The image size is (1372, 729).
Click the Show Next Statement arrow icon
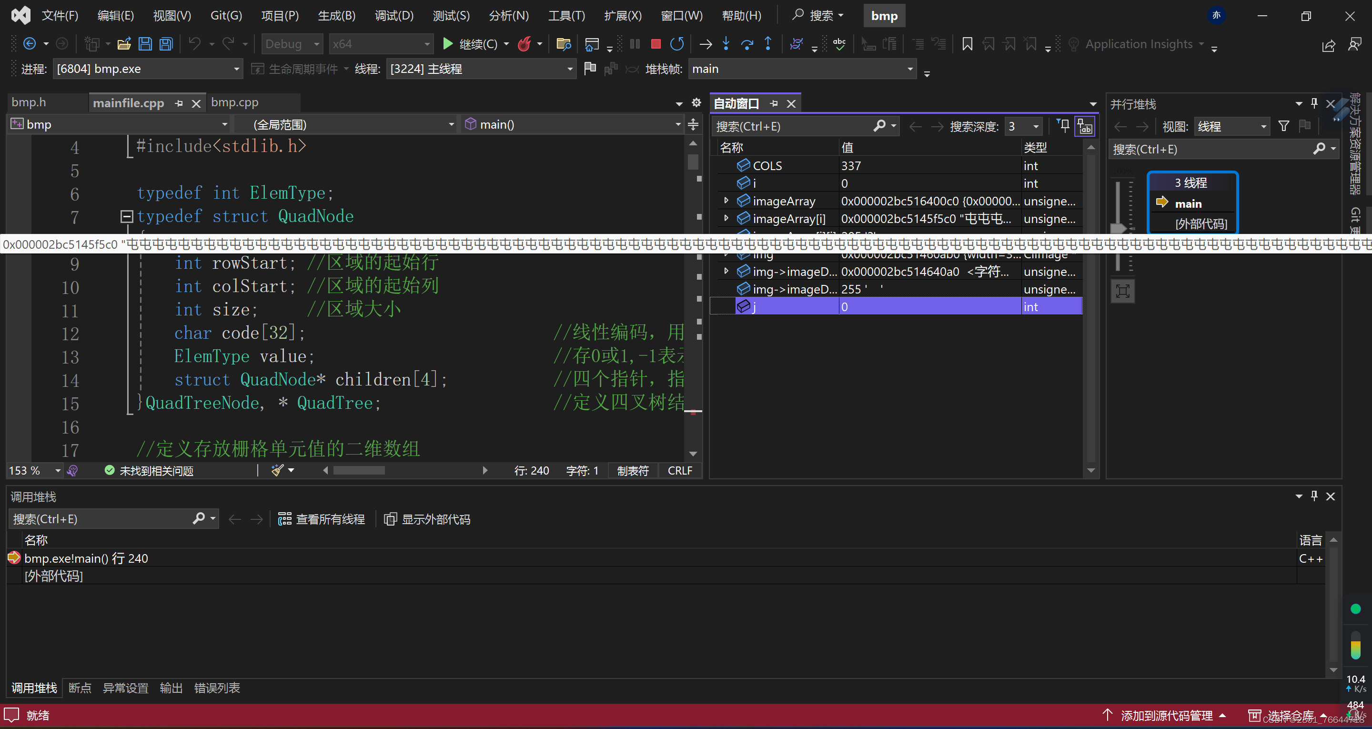pos(705,44)
